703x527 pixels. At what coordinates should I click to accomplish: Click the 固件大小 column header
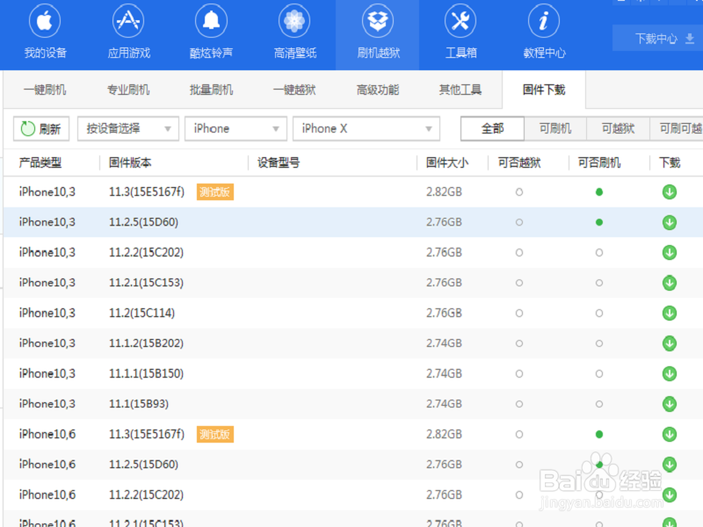[447, 162]
